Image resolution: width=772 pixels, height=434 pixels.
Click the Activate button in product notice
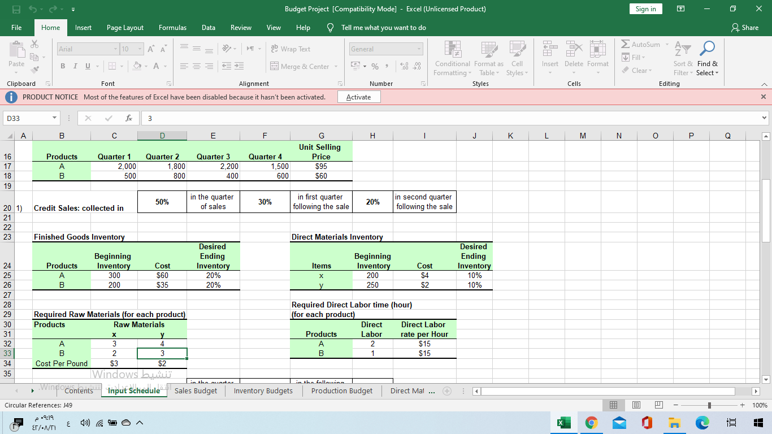pos(359,97)
